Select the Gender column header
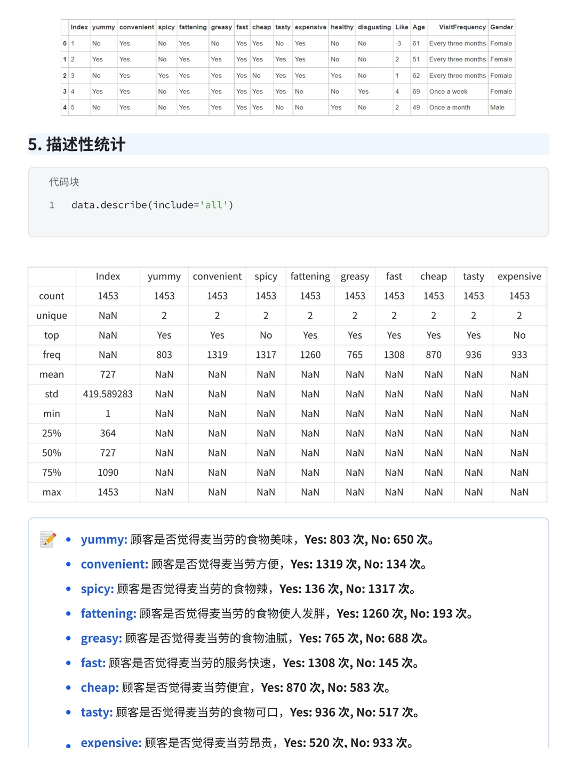This screenshot has width=576, height=768. click(x=501, y=27)
